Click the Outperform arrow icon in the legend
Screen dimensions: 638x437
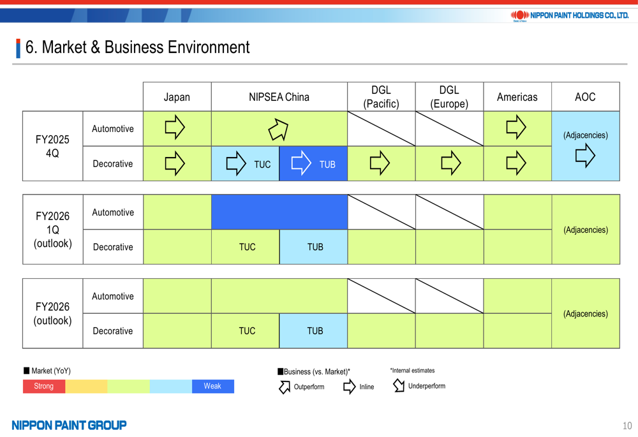click(x=285, y=387)
